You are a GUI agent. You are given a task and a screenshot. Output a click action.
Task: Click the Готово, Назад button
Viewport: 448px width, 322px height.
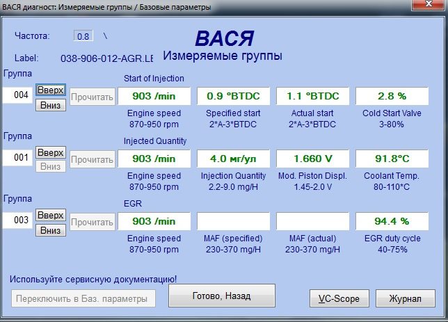coord(222,296)
